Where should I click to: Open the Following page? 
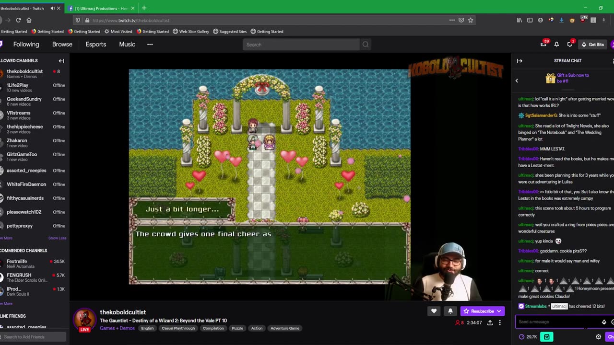coord(26,44)
